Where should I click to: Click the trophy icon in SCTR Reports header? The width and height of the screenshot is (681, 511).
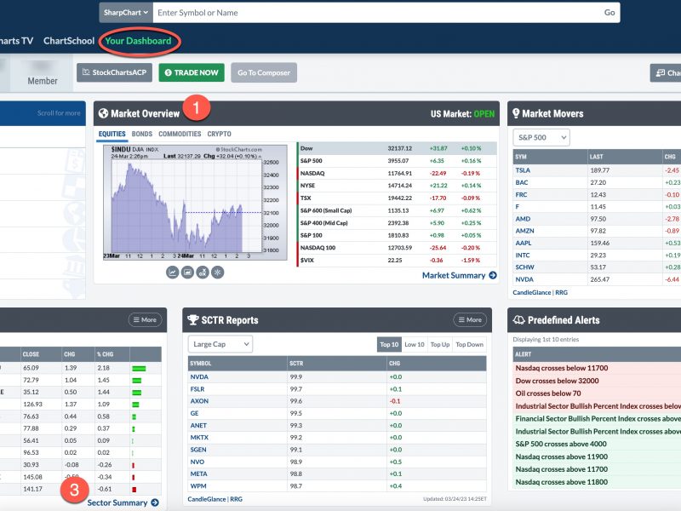tap(193, 320)
